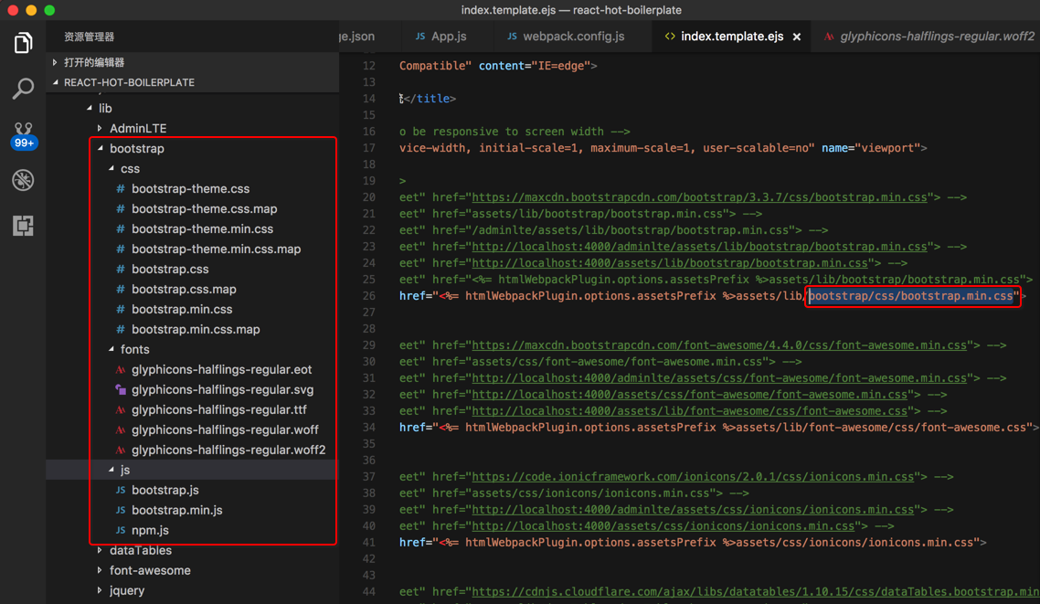
Task: Expand the dataTables folder
Action: 101,551
